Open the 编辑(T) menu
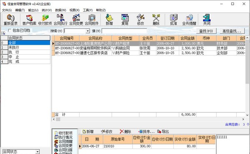The height and width of the screenshot is (154, 250). [20, 10]
